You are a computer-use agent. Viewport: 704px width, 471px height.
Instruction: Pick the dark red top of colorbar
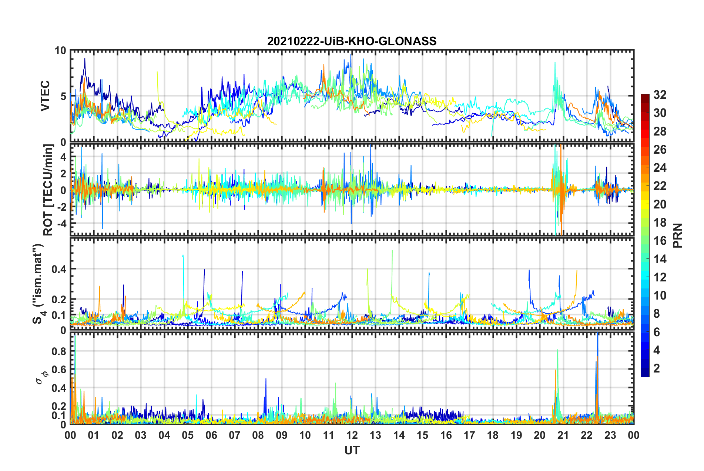coord(645,97)
